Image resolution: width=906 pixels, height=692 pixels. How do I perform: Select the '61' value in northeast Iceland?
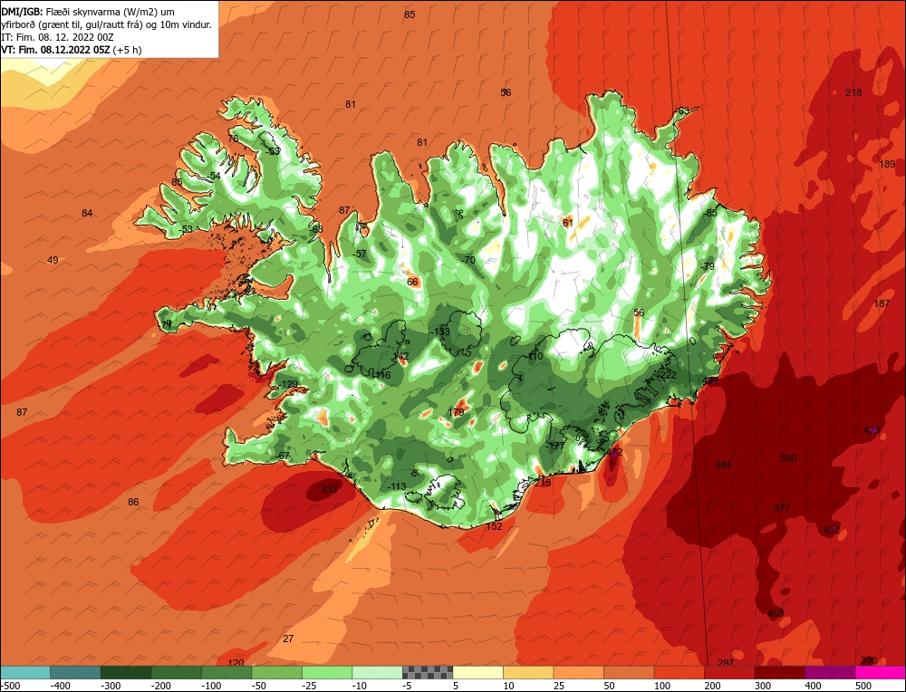568,223
